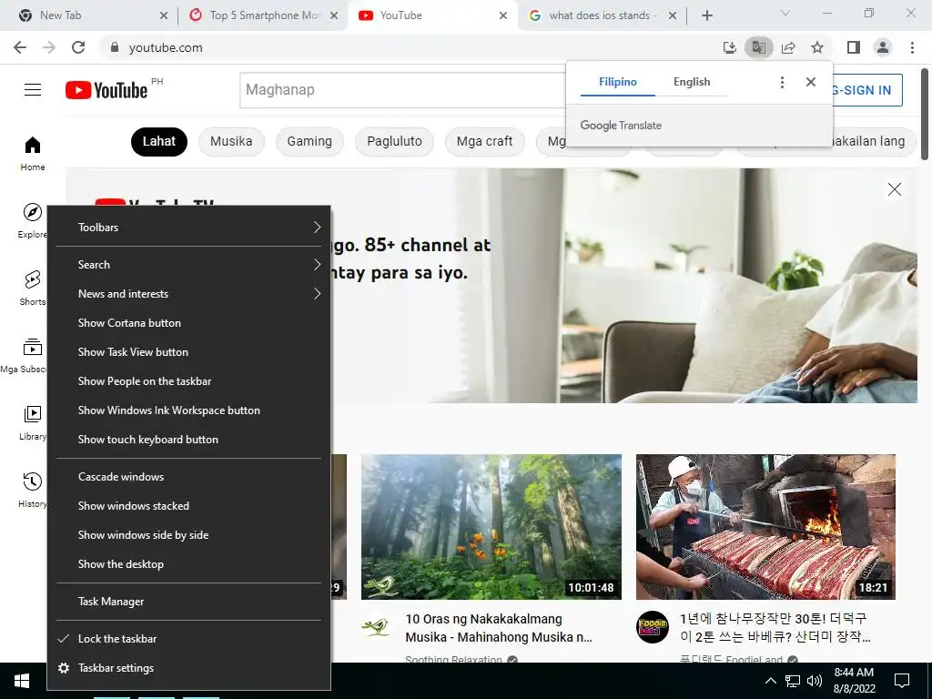Viewport: 932px width, 699px height.
Task: Toggle Show Cortana button
Action: click(189, 323)
